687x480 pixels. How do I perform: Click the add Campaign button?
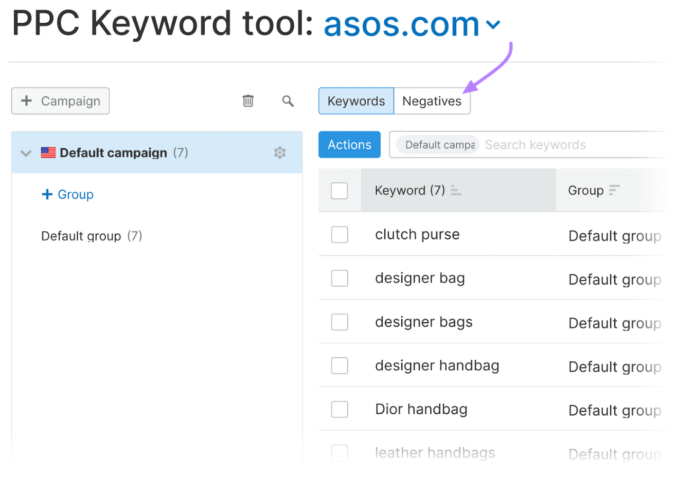[61, 101]
